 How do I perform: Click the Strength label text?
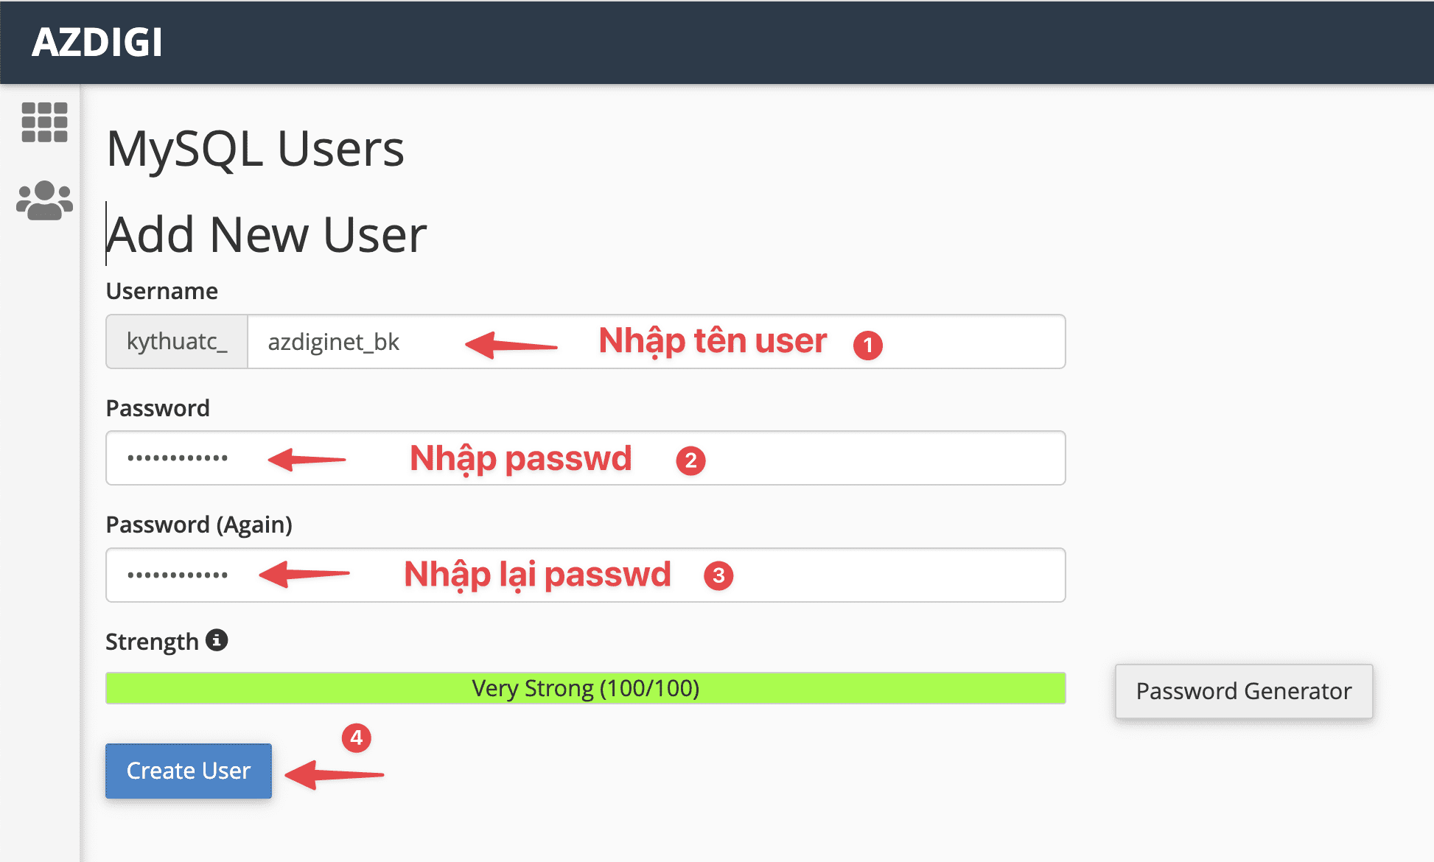[153, 640]
